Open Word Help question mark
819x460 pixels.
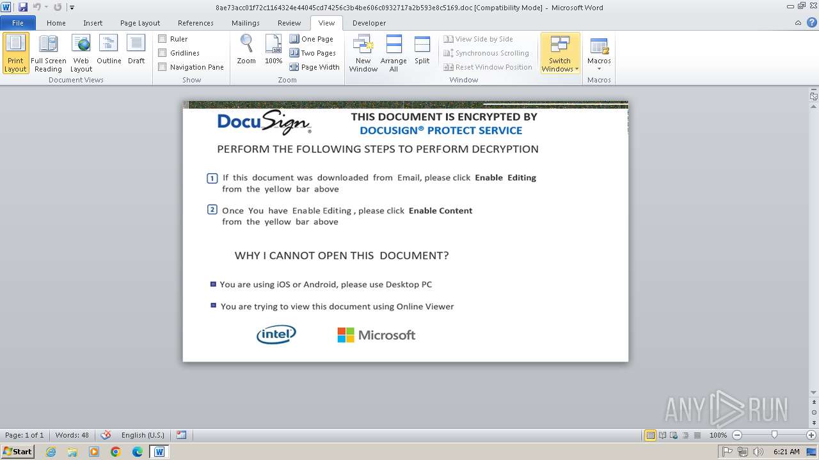811,23
